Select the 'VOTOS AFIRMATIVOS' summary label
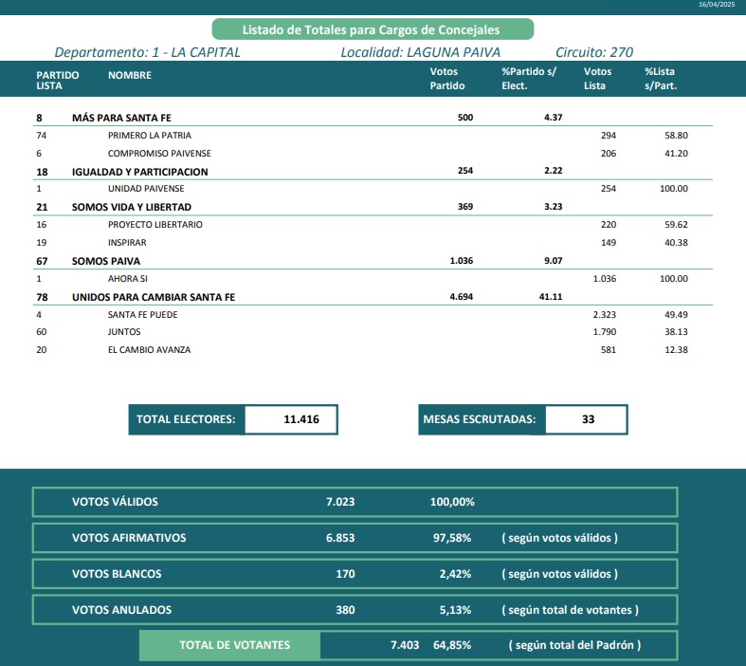This screenshot has width=746, height=666. [129, 538]
